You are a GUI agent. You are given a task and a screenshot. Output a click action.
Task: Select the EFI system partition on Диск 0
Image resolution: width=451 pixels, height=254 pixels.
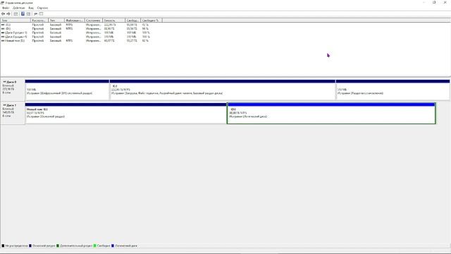click(67, 90)
